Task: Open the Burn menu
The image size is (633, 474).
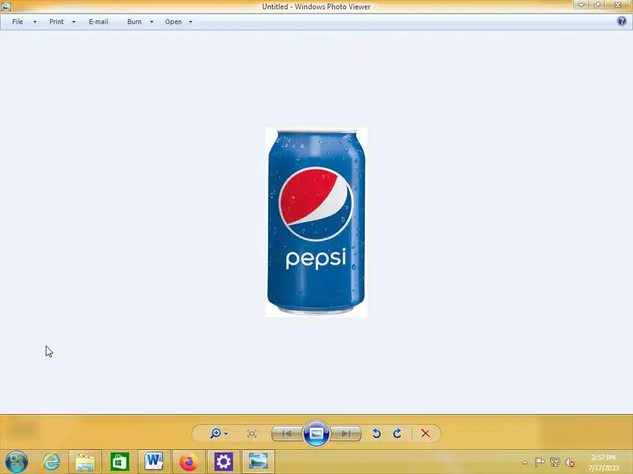Action: [x=134, y=22]
